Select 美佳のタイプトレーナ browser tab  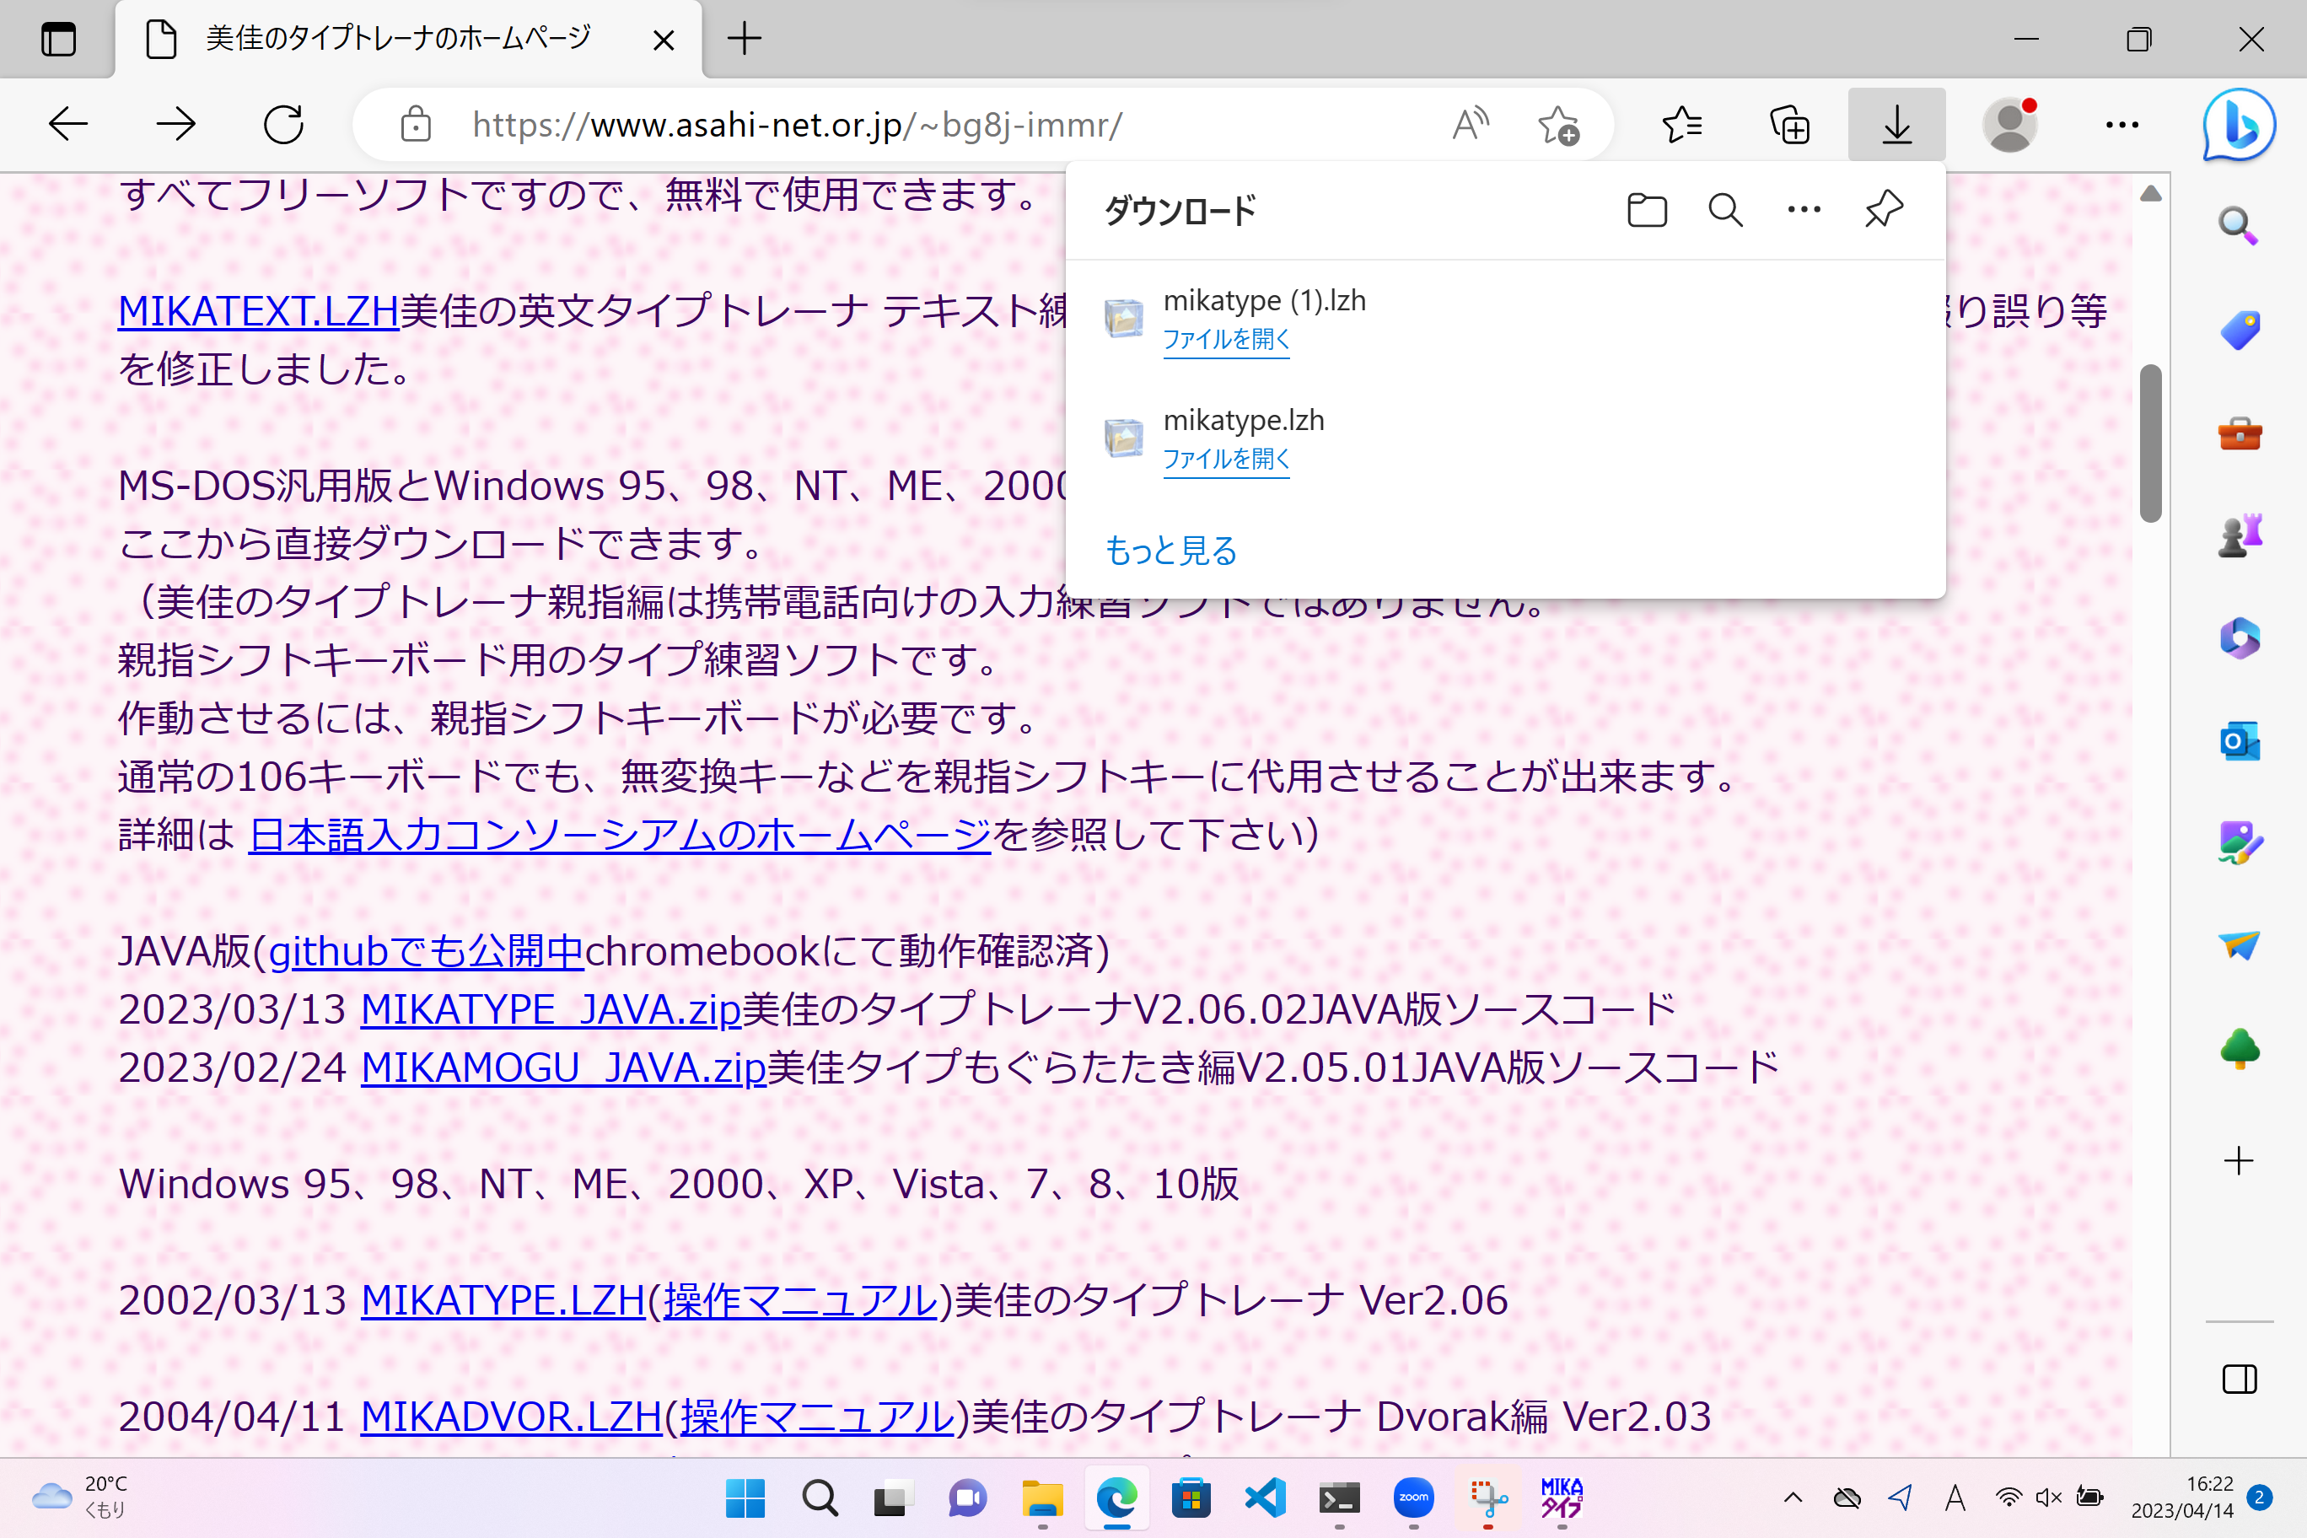397,40
